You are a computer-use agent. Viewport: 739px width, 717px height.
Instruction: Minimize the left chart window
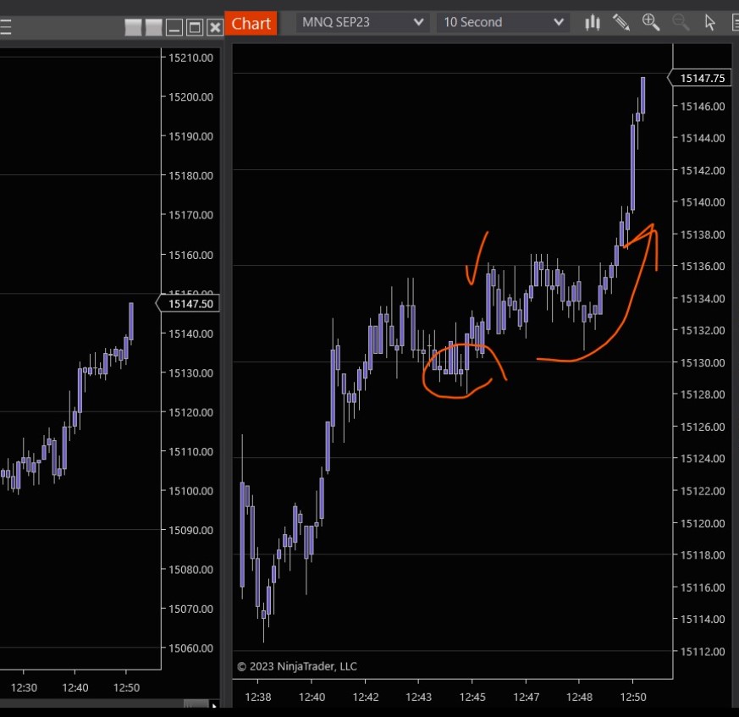tap(174, 27)
